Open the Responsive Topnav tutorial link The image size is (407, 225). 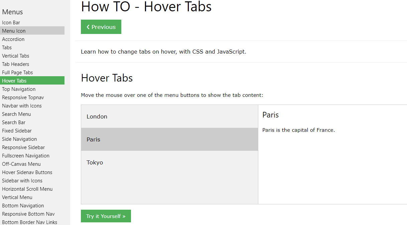coord(23,97)
